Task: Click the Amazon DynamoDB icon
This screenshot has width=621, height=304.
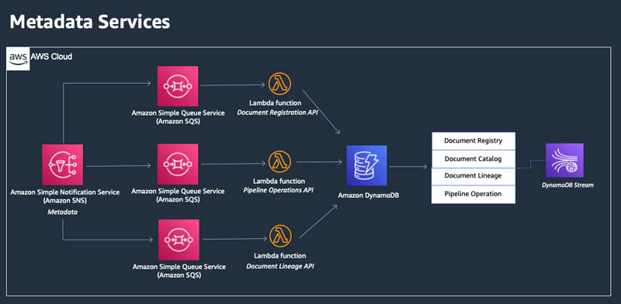Action: [x=366, y=165]
